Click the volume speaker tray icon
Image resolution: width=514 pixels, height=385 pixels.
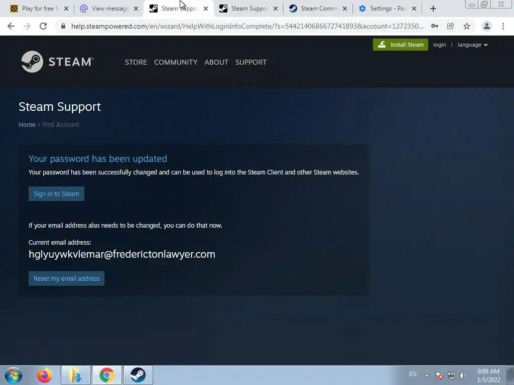(463, 375)
